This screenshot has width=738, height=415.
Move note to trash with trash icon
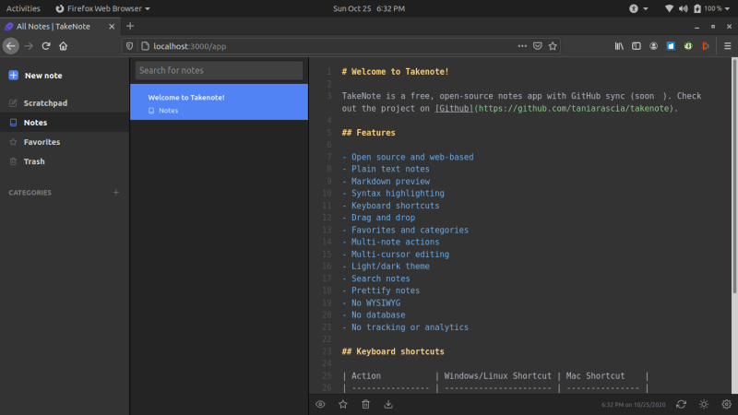[x=365, y=404]
